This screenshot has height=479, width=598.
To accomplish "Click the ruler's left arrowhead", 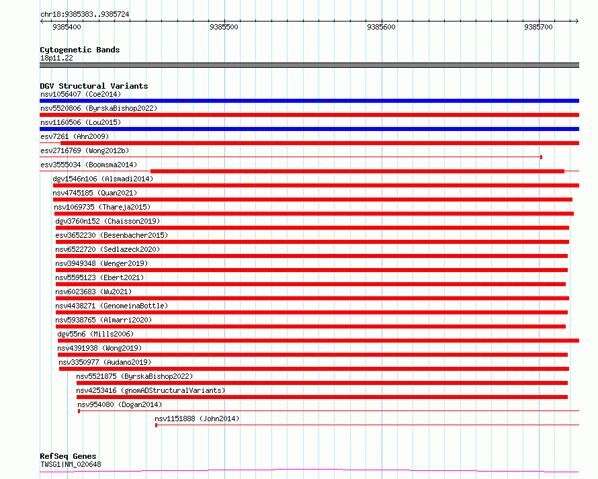I will tap(42, 21).
